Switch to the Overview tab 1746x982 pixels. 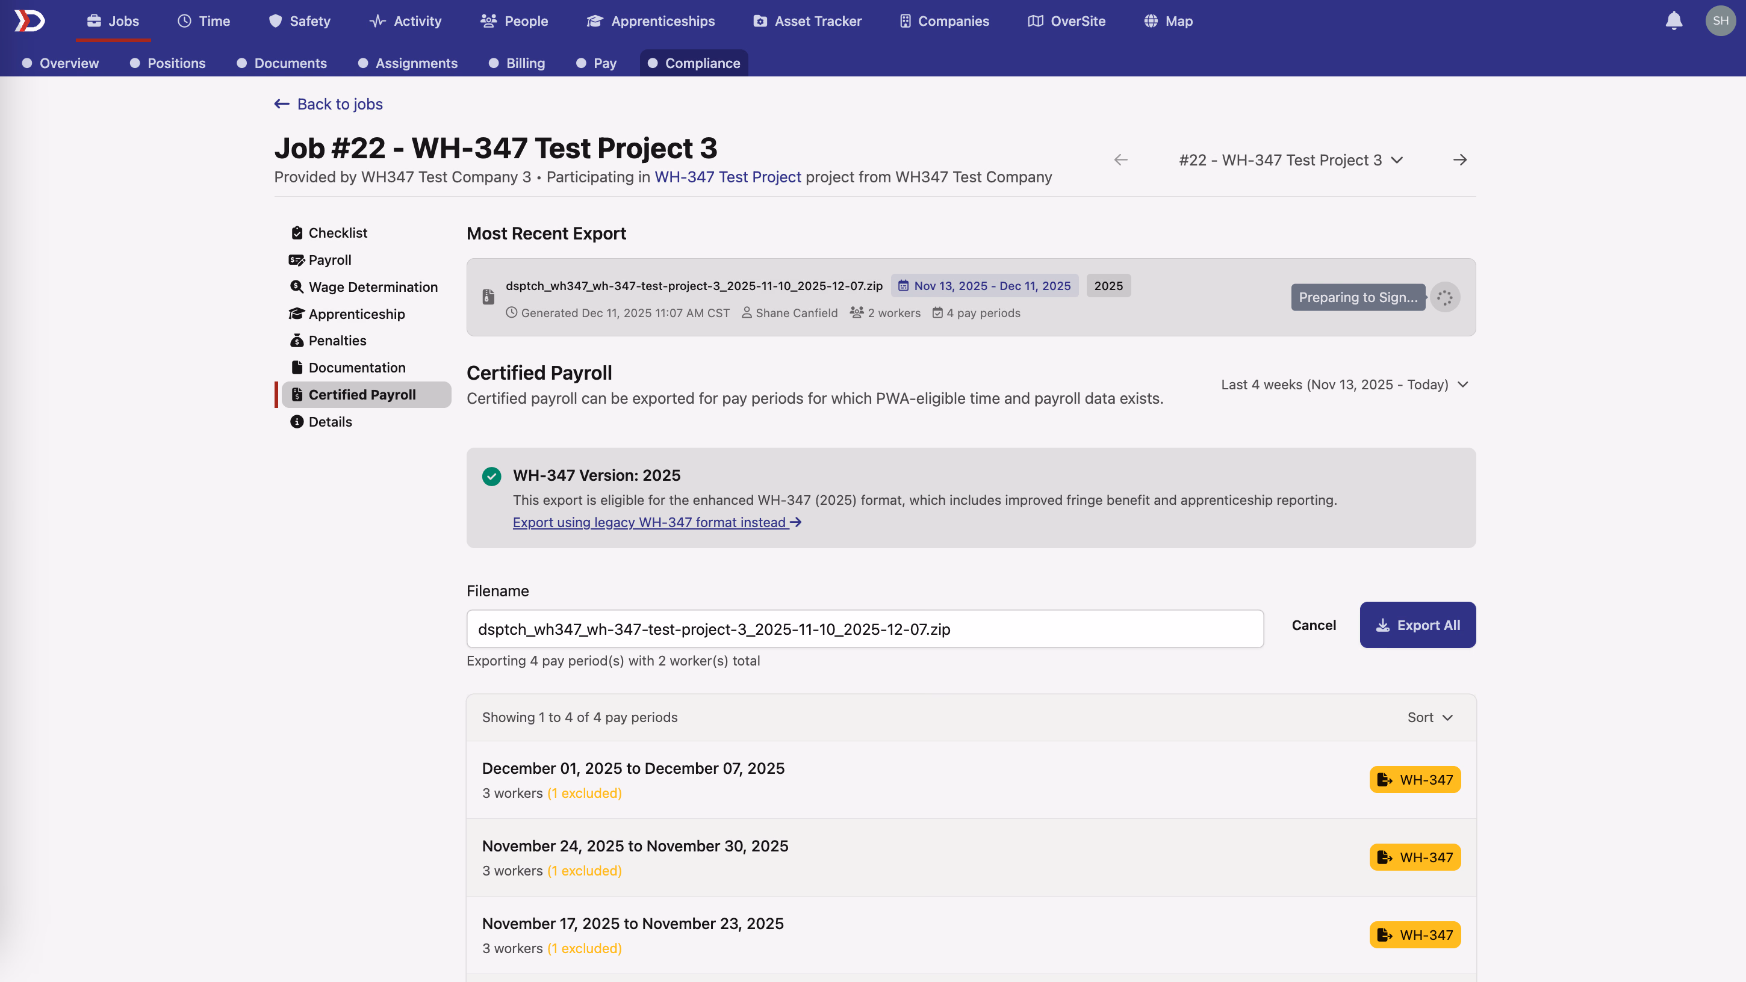(x=60, y=63)
